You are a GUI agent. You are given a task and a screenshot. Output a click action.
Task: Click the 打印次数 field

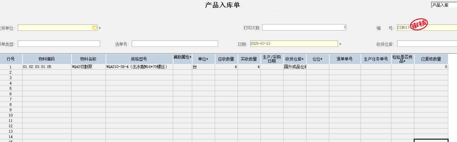click(x=304, y=27)
